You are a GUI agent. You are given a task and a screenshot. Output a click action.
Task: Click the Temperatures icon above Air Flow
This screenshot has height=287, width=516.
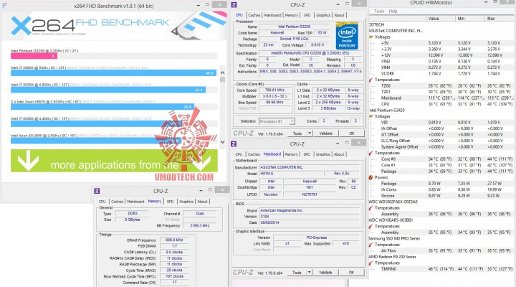click(371, 245)
